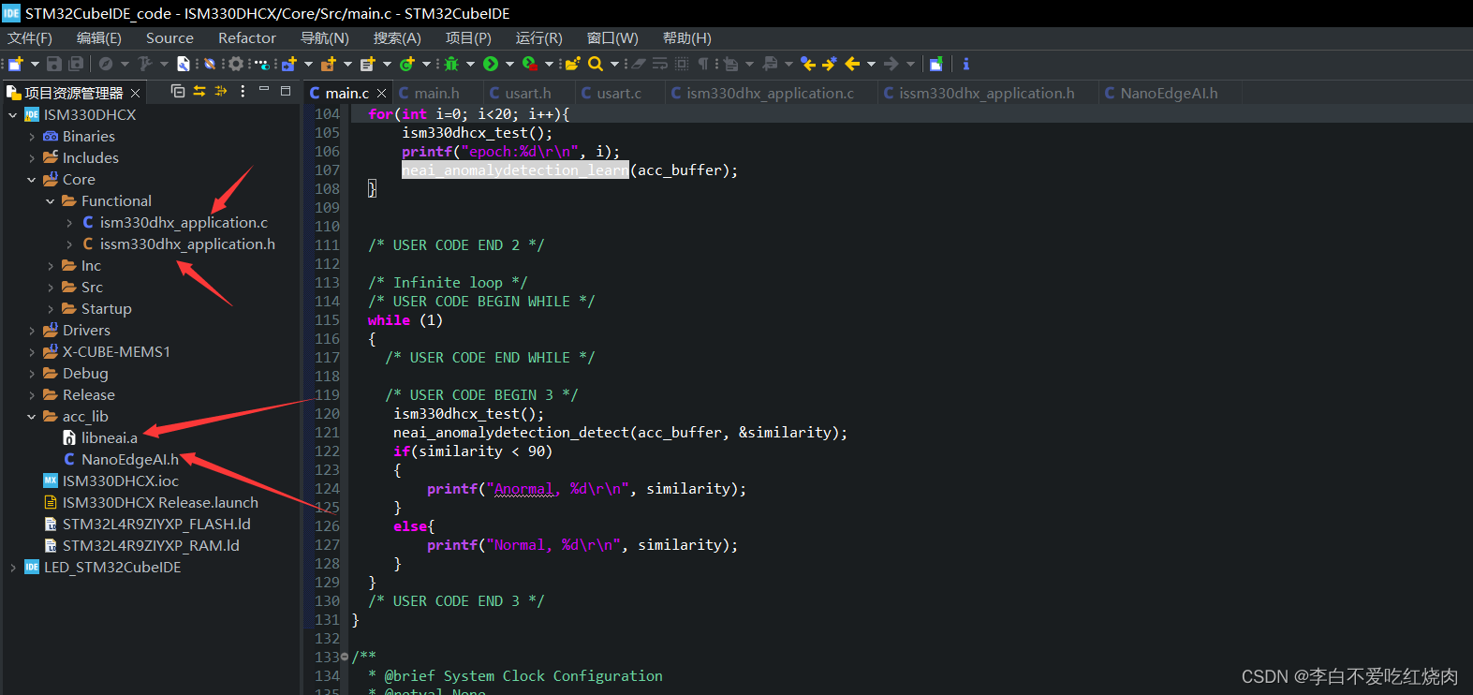
Task: Click the New C/C++ Project icon with green C
Action: [x=407, y=64]
